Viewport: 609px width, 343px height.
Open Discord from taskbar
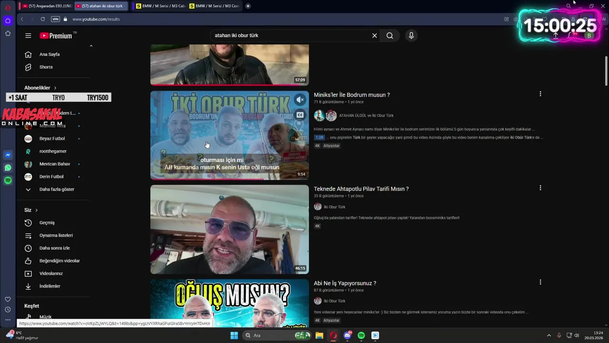[x=347, y=335]
